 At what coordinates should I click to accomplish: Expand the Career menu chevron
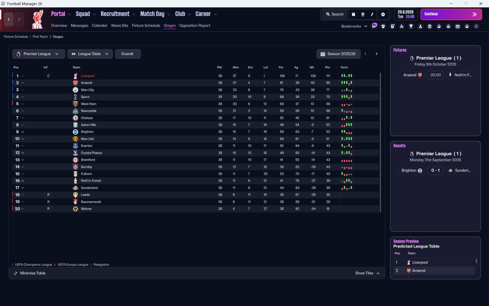coord(215,15)
